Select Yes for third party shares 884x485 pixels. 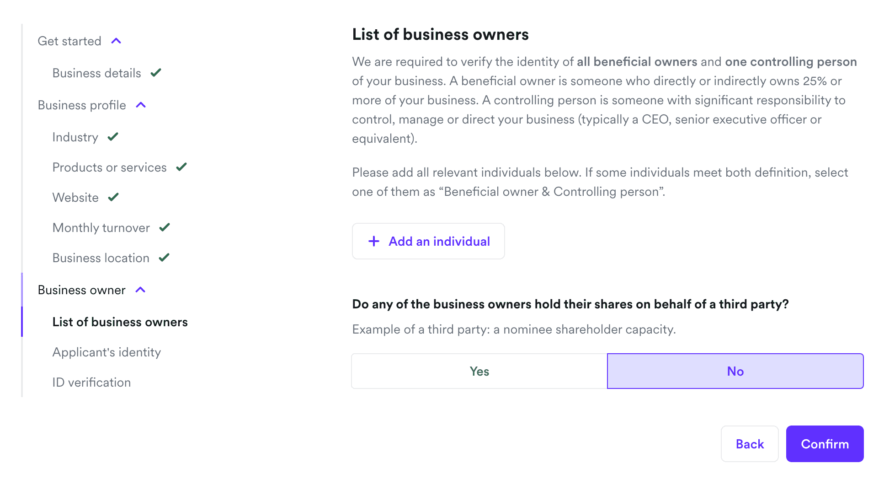[479, 371]
